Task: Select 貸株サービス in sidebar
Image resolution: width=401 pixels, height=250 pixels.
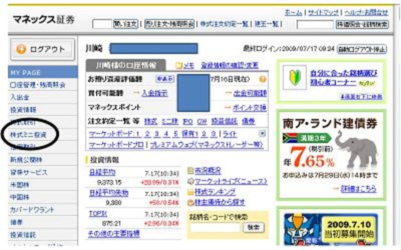Action: pos(29,172)
